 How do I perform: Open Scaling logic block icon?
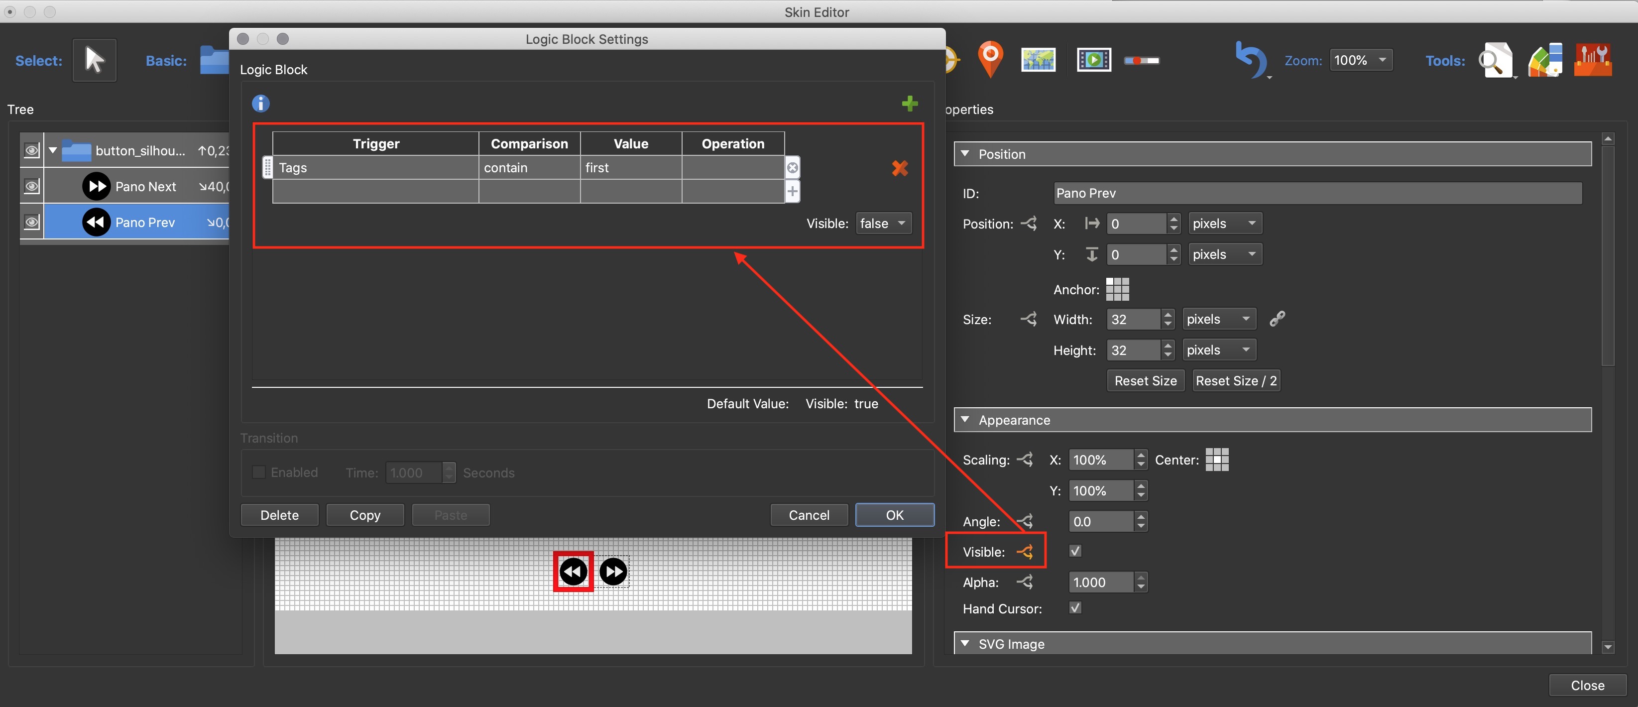[x=1025, y=460]
